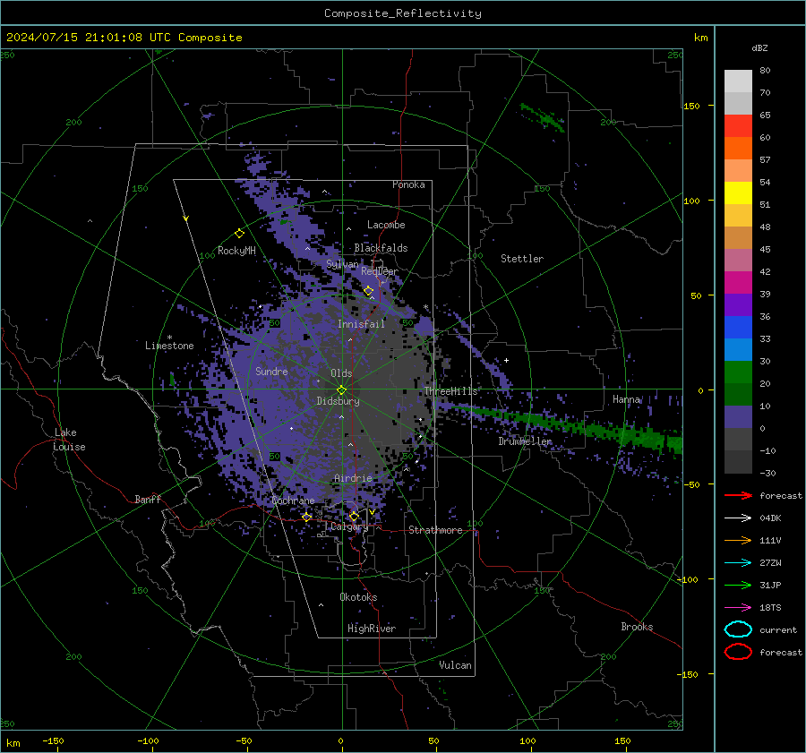
Task: Click the Olds city label
Action: pyautogui.click(x=341, y=373)
